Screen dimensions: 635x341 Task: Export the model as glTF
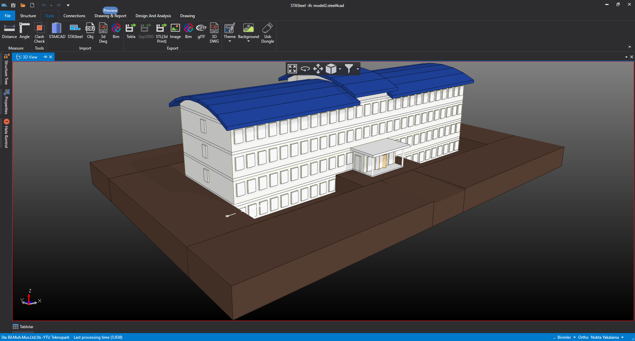tap(201, 31)
